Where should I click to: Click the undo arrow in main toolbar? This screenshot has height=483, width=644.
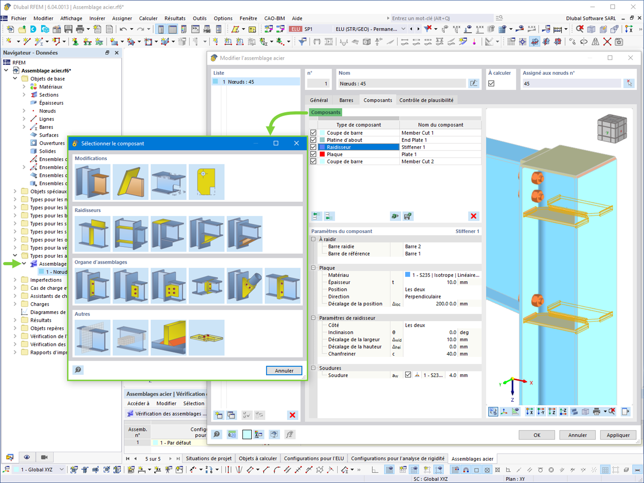click(x=123, y=29)
